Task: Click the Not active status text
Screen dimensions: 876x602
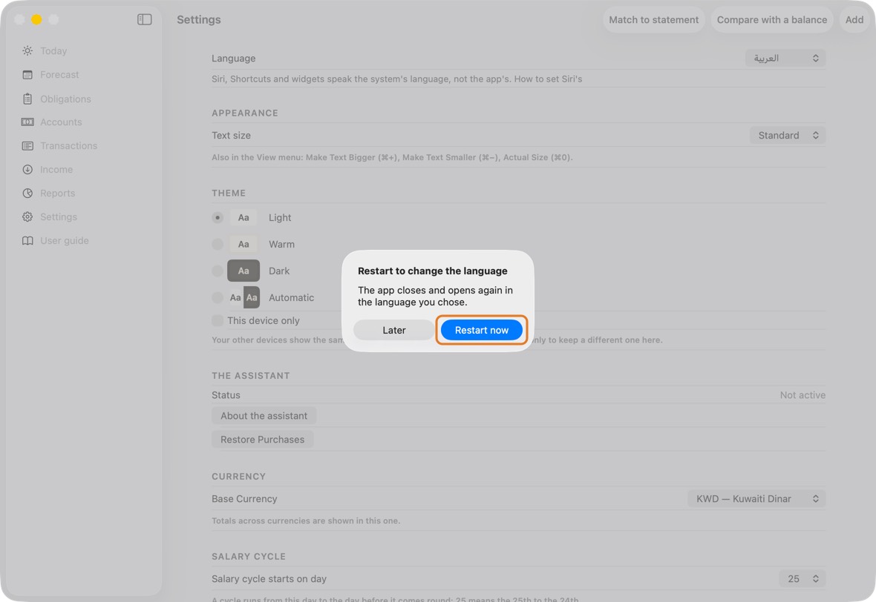Action: (x=803, y=395)
